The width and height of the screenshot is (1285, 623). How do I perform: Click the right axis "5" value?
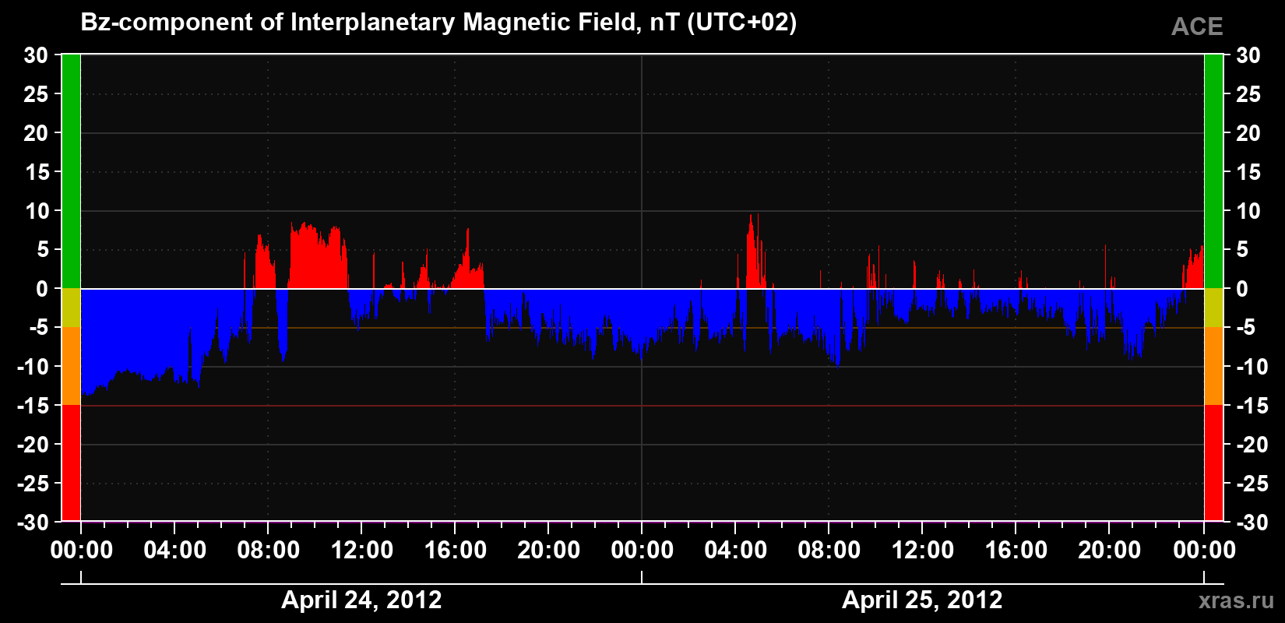pos(1242,250)
